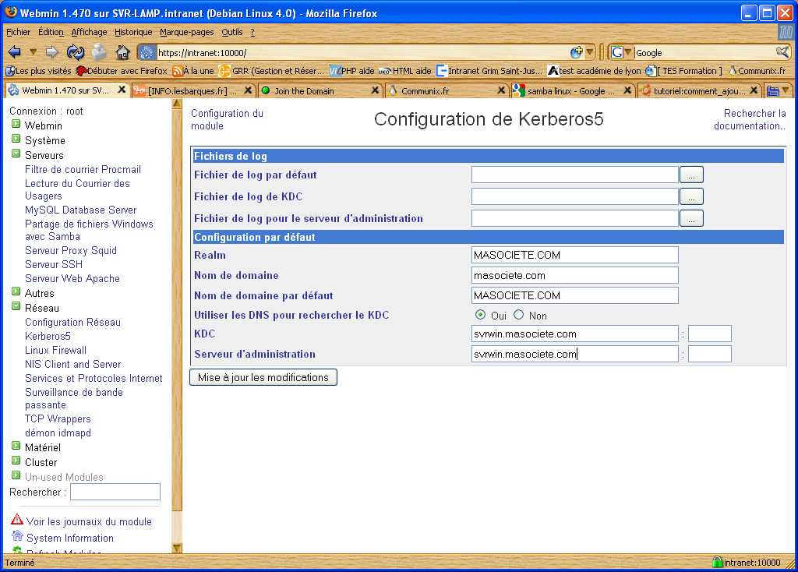Select Non for DNS KDC lookup
The image size is (798, 572).
pyautogui.click(x=518, y=315)
